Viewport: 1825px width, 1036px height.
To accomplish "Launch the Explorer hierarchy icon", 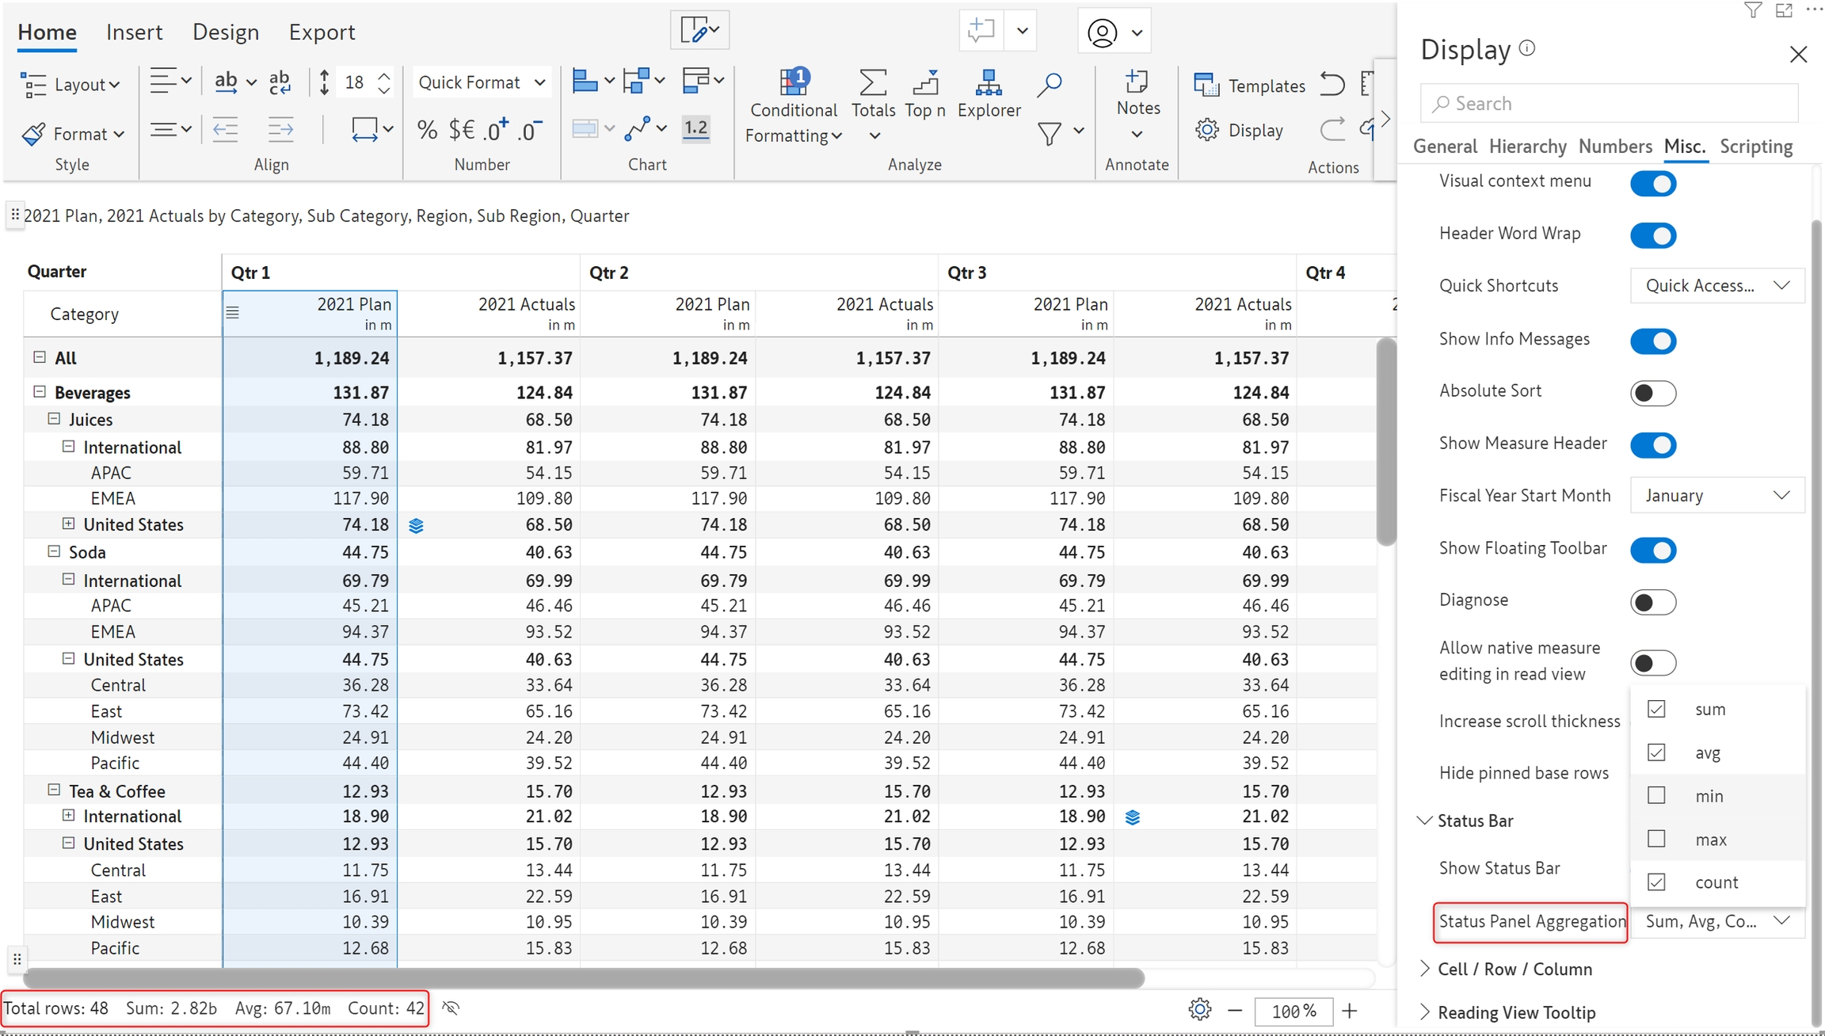I will [x=988, y=82].
